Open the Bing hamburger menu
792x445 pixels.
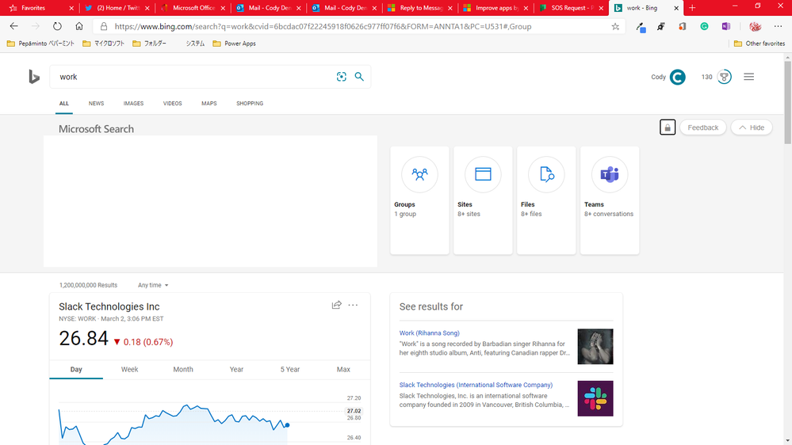pos(748,77)
